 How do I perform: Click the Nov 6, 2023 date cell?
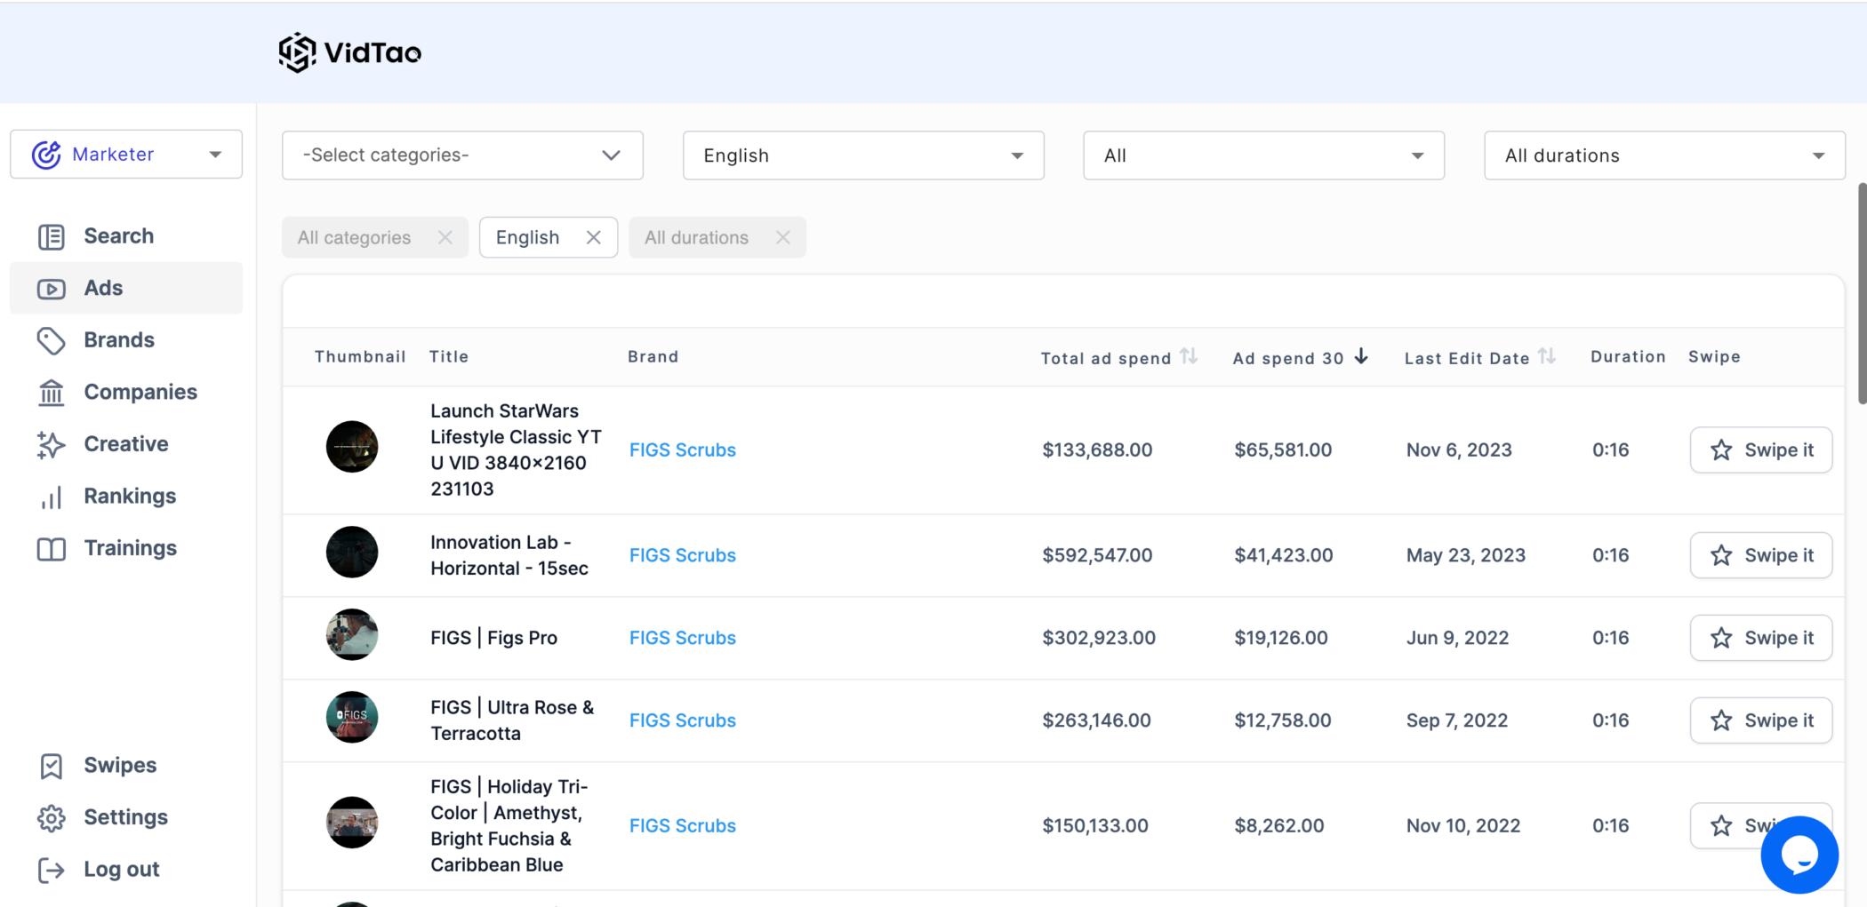click(x=1459, y=450)
